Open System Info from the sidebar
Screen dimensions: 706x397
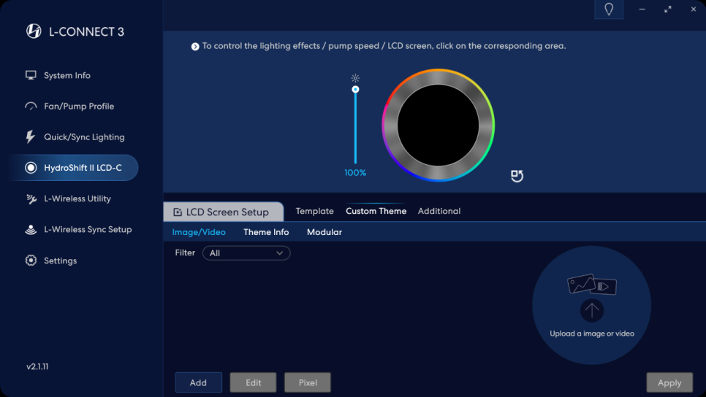click(67, 75)
